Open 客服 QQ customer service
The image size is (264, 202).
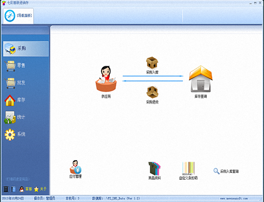[x=25, y=189]
